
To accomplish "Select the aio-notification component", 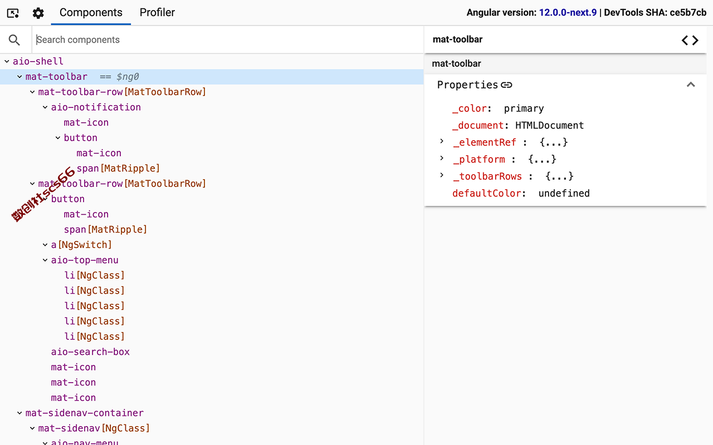I will tap(96, 107).
